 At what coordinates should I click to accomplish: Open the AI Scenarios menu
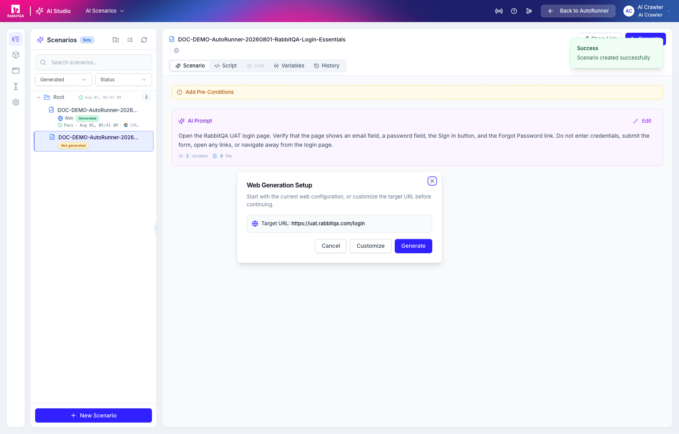tap(105, 11)
